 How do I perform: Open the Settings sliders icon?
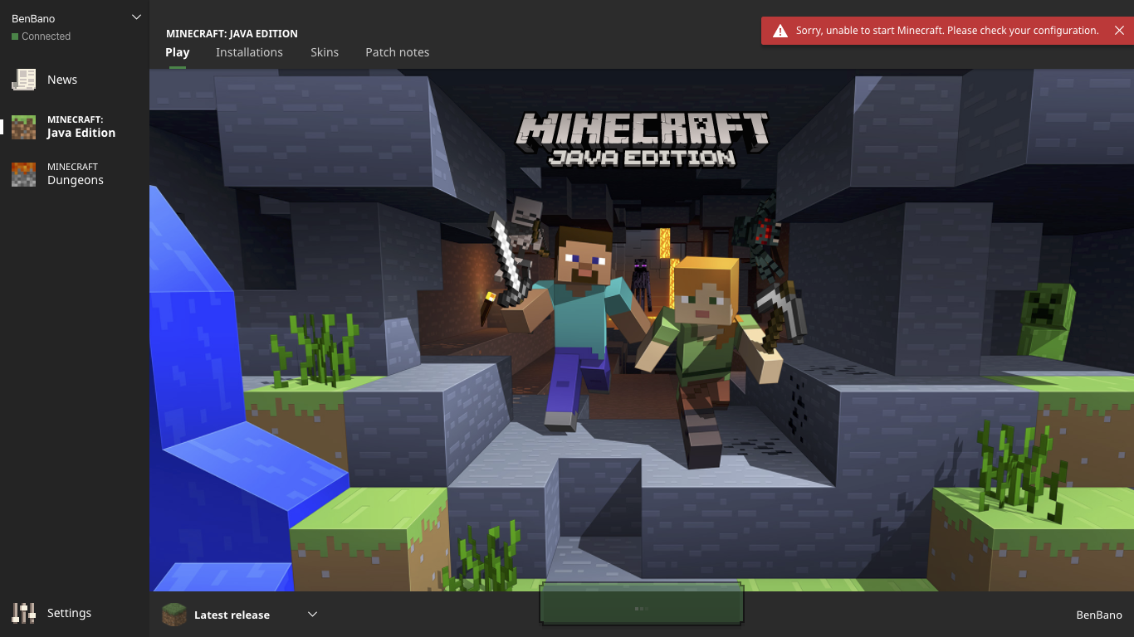click(23, 613)
